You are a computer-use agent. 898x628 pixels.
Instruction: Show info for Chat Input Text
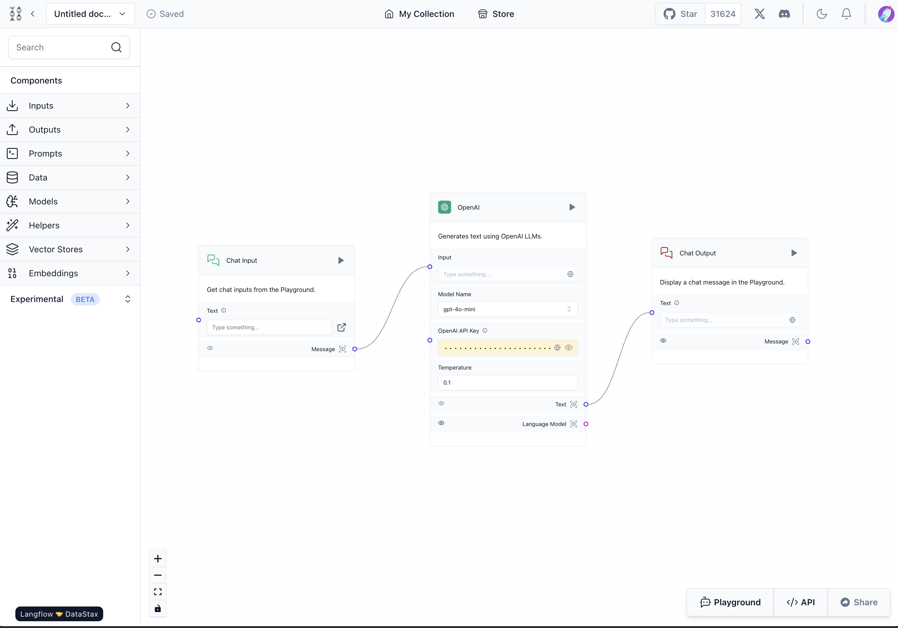pos(224,310)
